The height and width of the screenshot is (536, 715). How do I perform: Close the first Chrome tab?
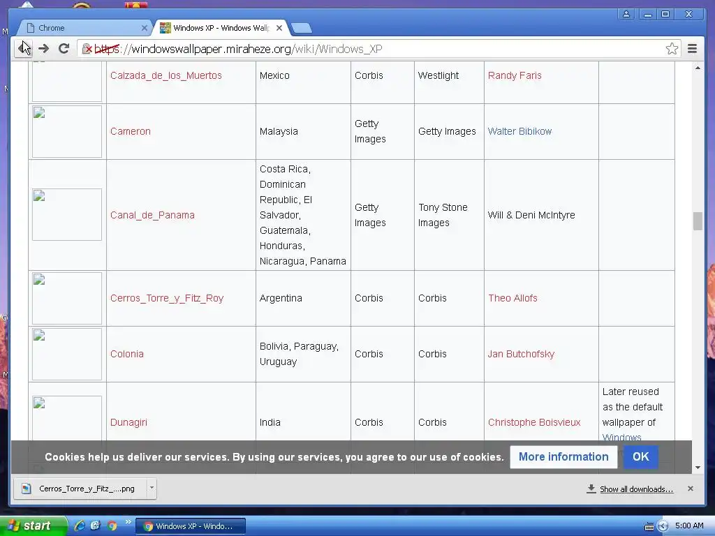(144, 28)
